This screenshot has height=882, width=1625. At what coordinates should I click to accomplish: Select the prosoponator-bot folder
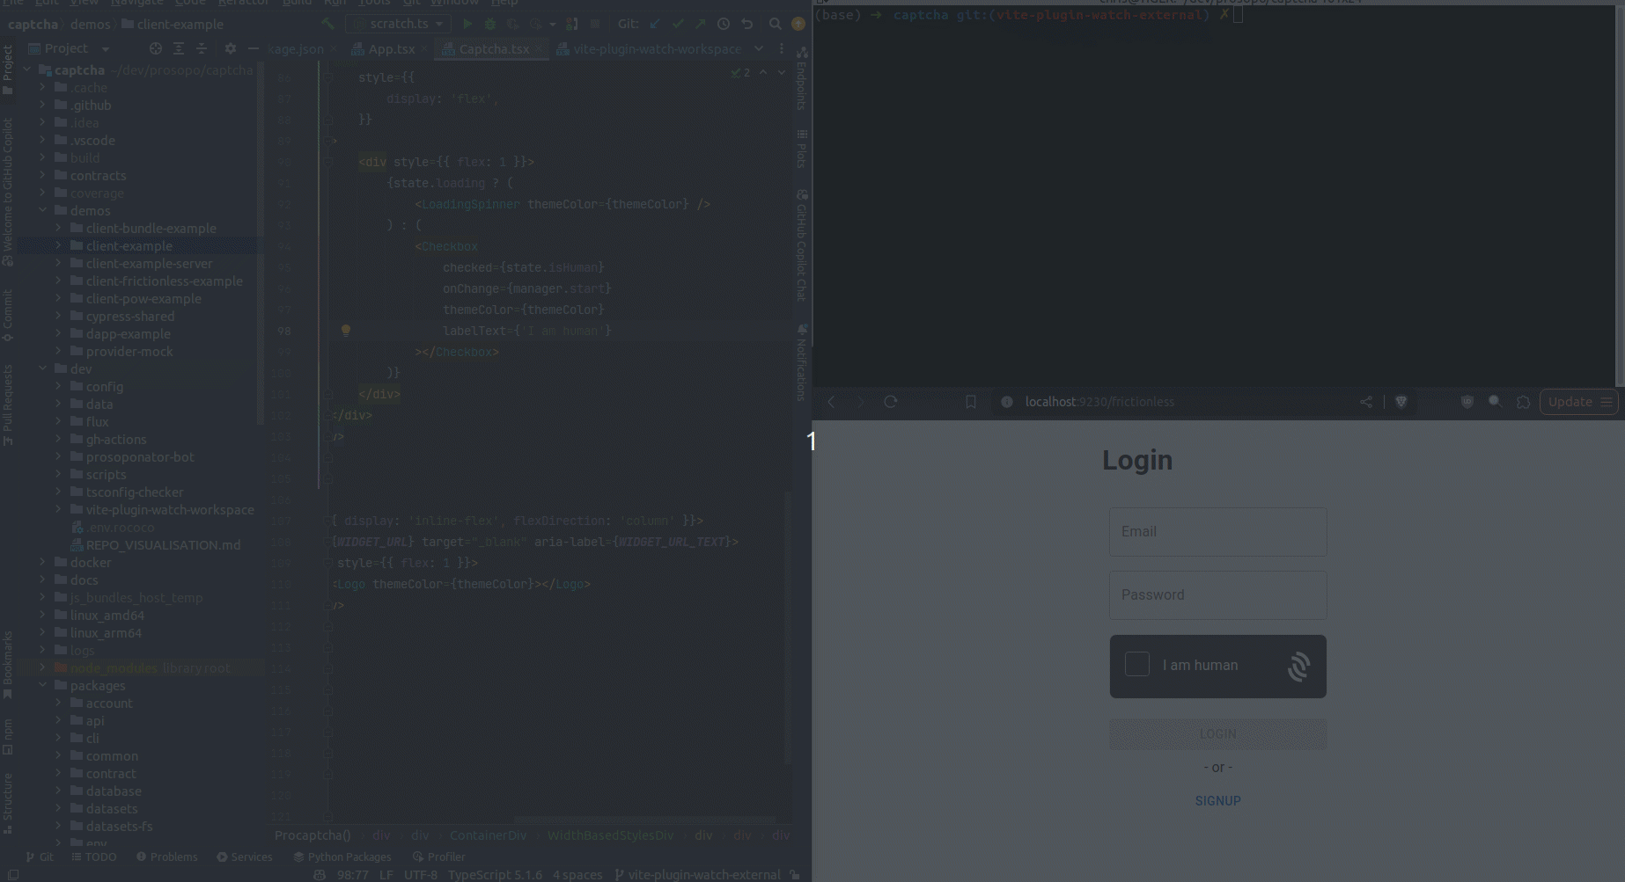pyautogui.click(x=140, y=456)
